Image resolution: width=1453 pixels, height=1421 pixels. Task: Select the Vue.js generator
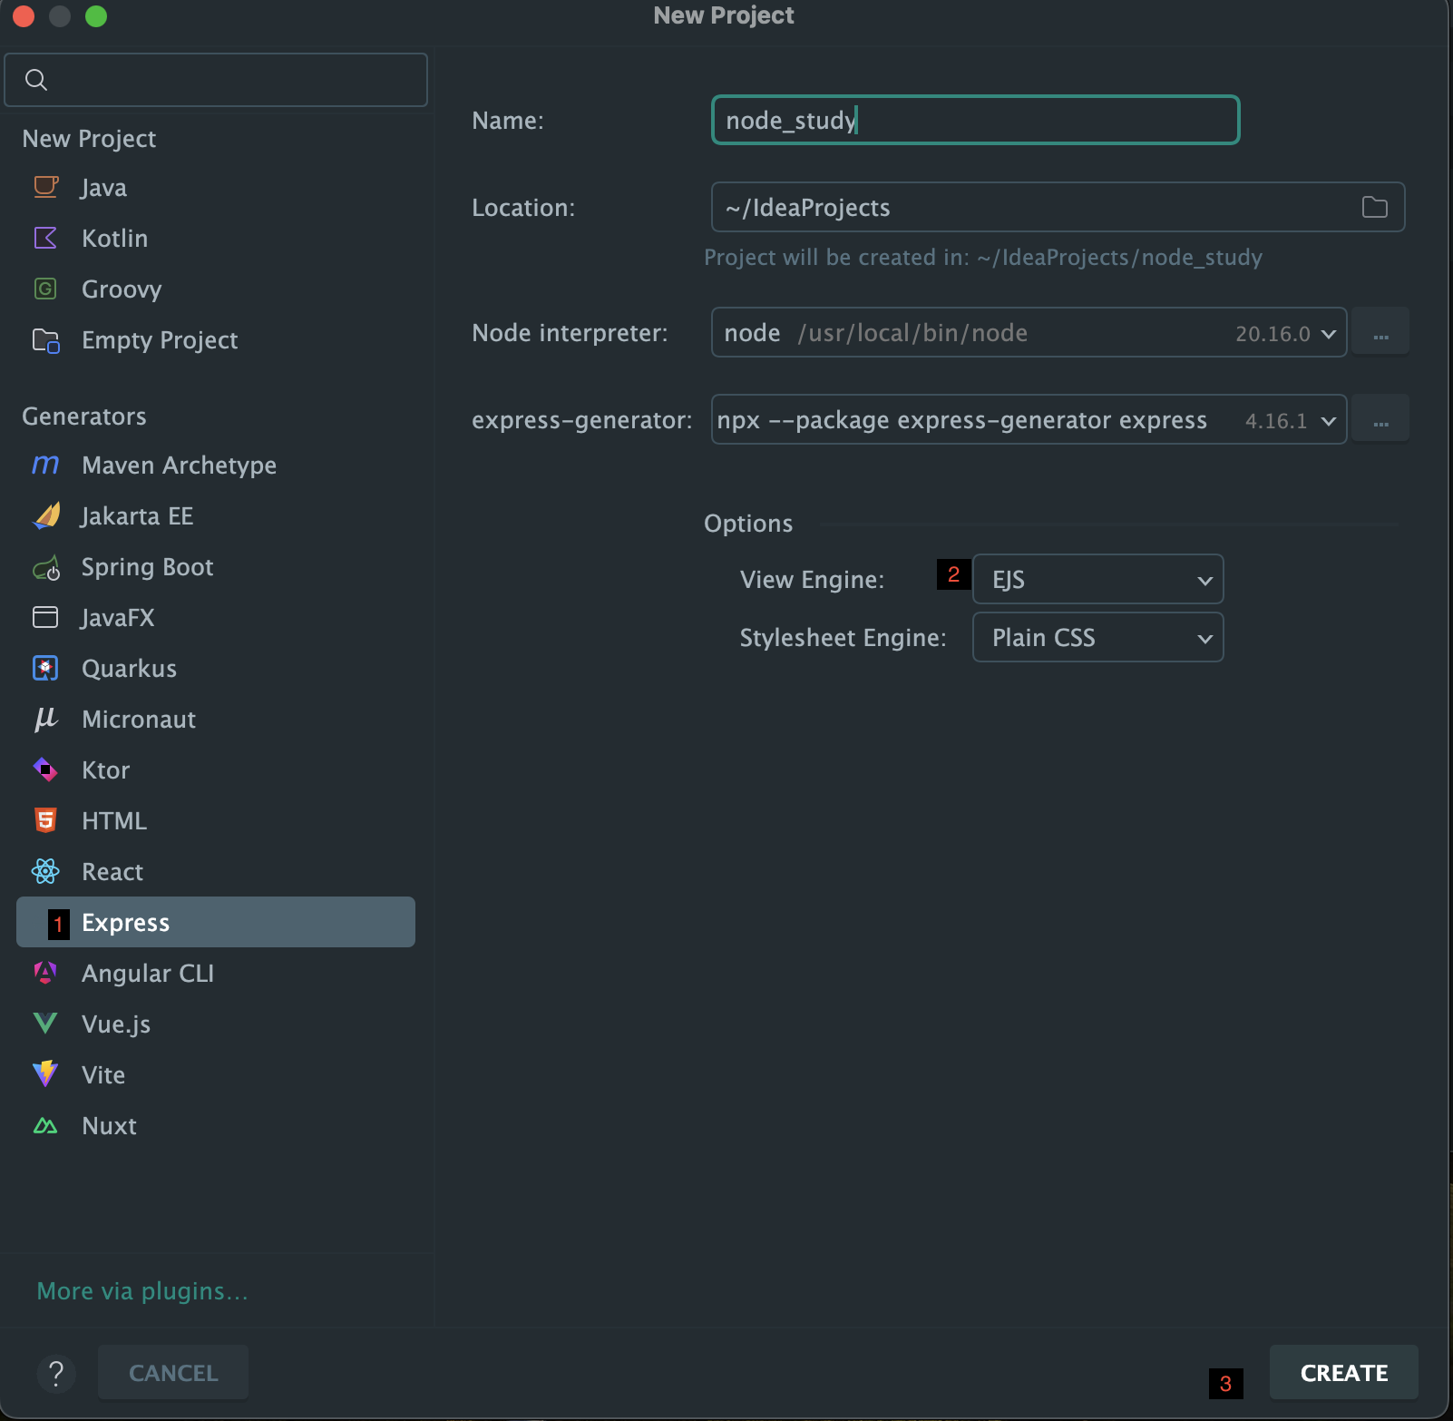(x=216, y=1024)
